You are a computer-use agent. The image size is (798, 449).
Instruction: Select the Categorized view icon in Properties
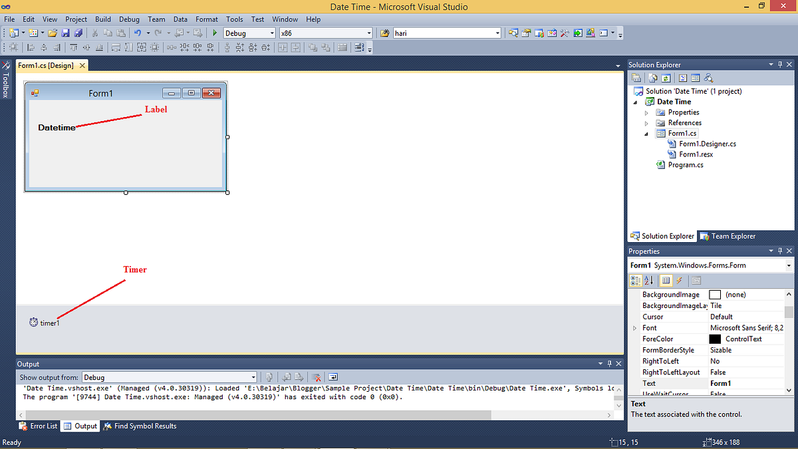tap(636, 280)
